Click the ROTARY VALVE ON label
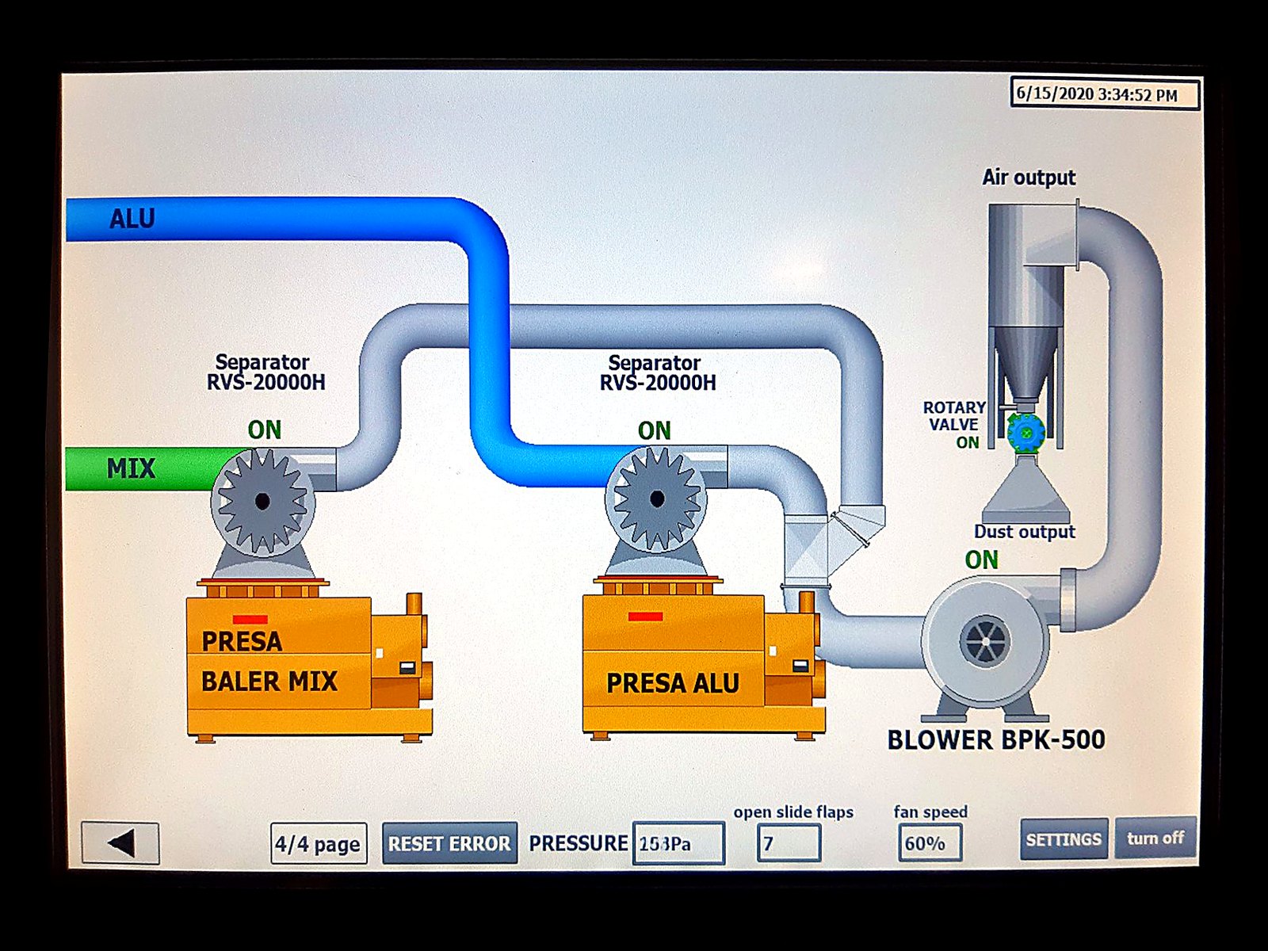The height and width of the screenshot is (951, 1268). (x=954, y=425)
